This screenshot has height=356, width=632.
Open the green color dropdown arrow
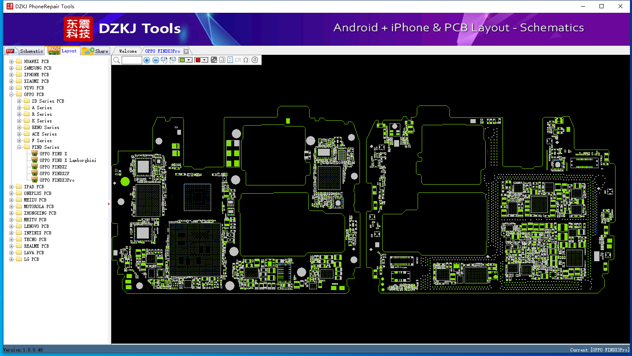[x=189, y=60]
